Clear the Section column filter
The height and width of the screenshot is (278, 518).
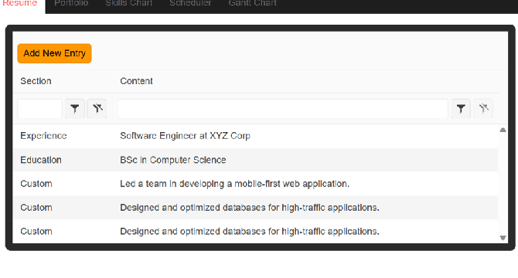pos(97,108)
